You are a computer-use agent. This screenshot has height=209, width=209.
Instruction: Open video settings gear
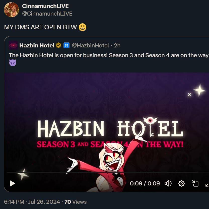tap(182, 184)
